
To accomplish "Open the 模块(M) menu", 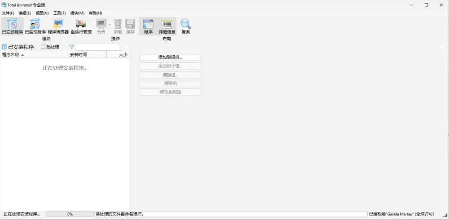I will click(77, 13).
